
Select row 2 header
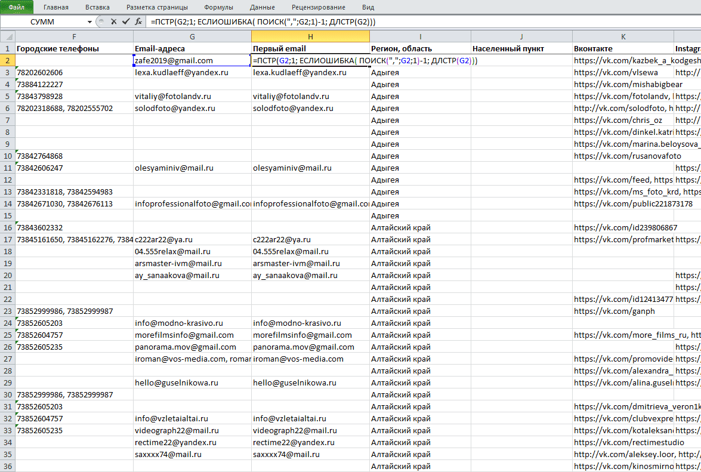point(8,60)
